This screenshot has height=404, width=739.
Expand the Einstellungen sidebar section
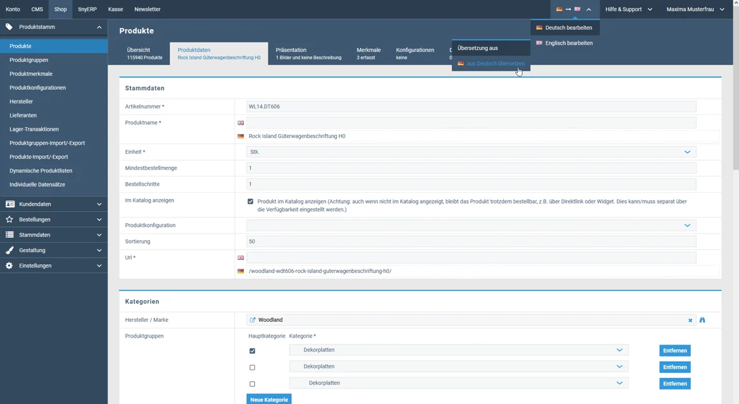click(x=99, y=266)
